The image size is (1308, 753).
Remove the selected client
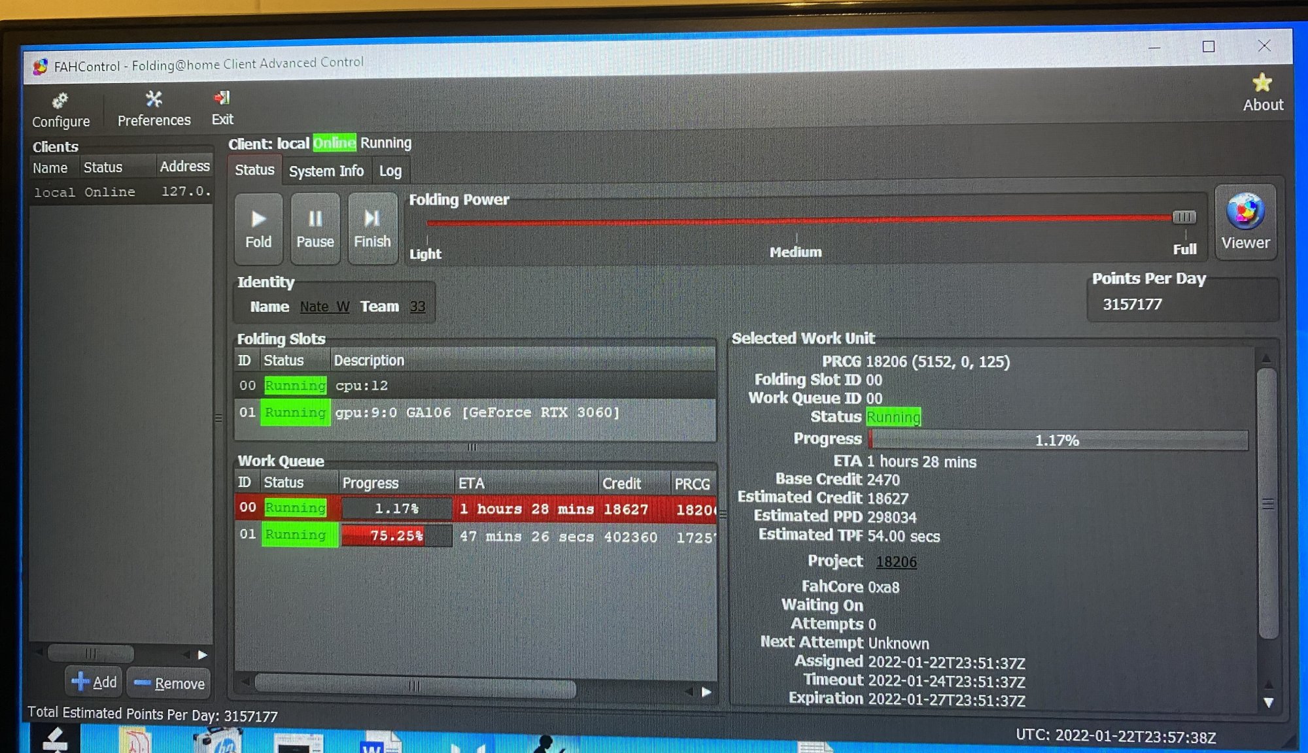coord(169,683)
